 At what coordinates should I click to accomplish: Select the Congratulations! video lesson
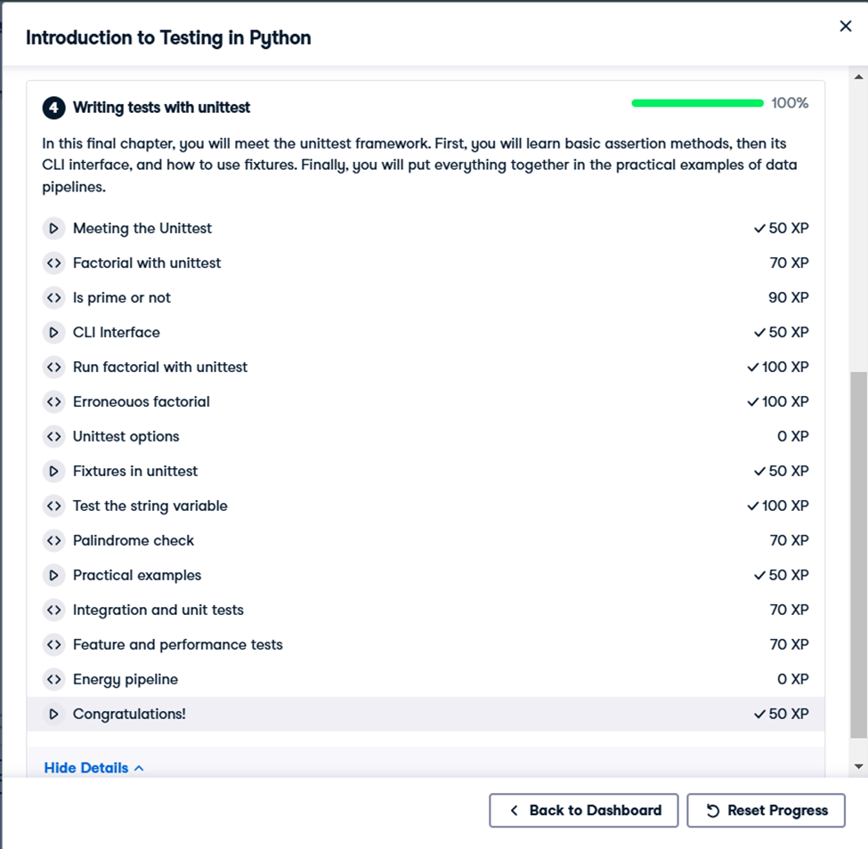(426, 714)
